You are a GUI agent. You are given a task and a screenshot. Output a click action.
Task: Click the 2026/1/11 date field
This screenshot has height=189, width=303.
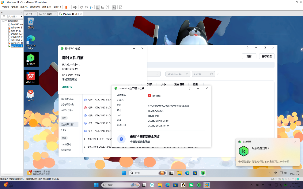coord(178,74)
